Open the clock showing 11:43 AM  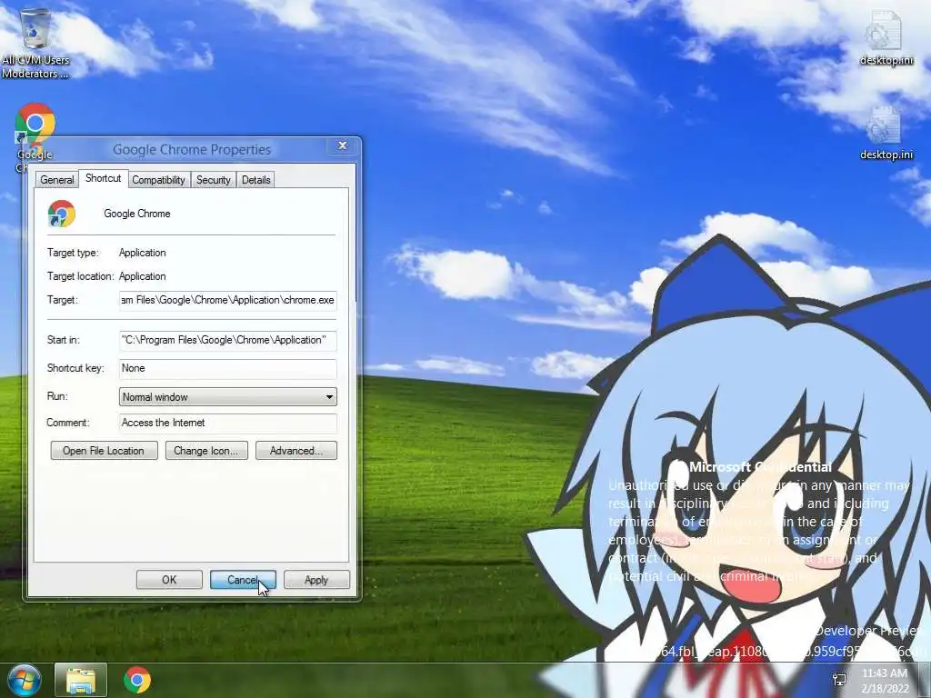click(885, 681)
